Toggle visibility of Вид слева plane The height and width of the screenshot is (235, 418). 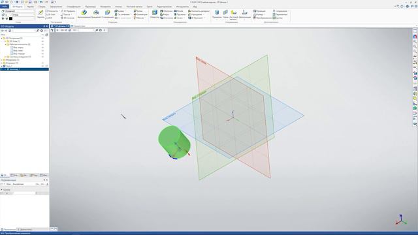point(42,51)
